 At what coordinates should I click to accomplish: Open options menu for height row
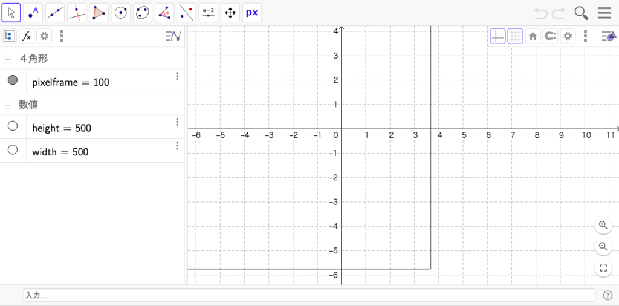click(x=177, y=122)
